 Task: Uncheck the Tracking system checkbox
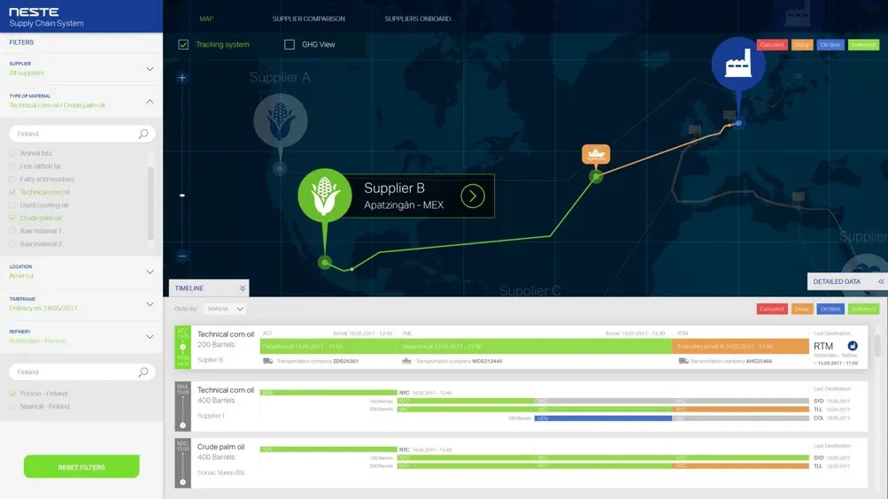click(183, 44)
